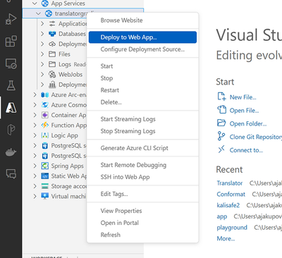Screen dimensions: 282x258
Task: Click the Connect to link
Action: coord(246,150)
